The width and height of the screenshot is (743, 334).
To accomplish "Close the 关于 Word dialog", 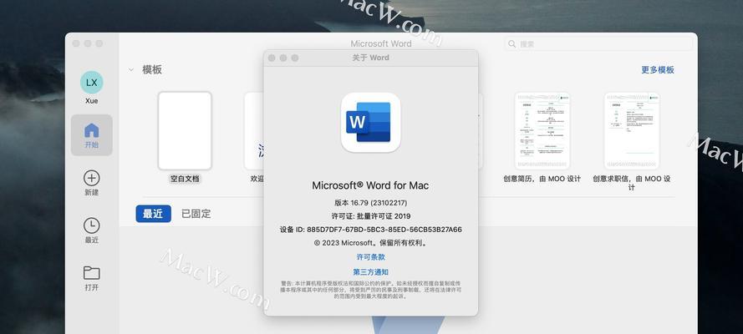I will [272, 58].
